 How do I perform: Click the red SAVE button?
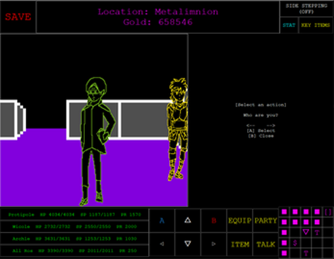(x=18, y=17)
